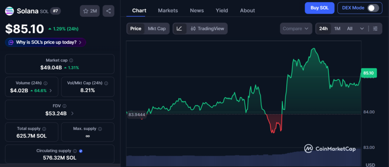Open chart settings sliders icon

pos(375,28)
